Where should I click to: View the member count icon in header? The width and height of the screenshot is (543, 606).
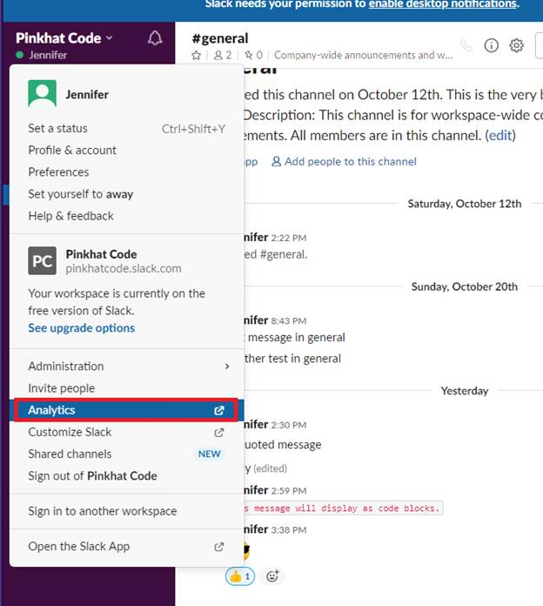[218, 55]
